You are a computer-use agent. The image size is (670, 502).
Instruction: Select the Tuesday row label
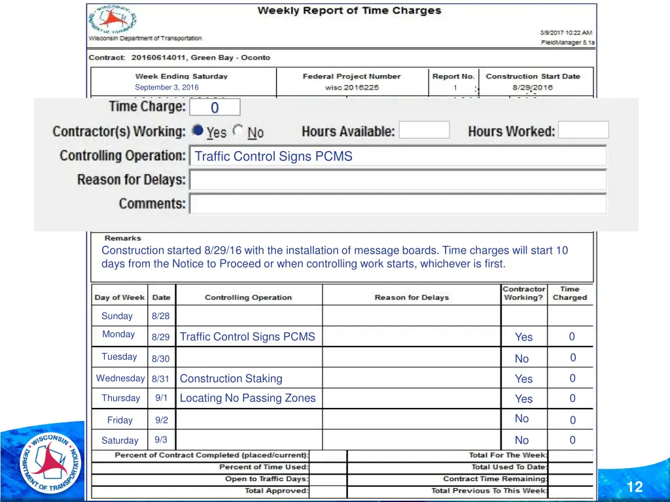click(119, 357)
